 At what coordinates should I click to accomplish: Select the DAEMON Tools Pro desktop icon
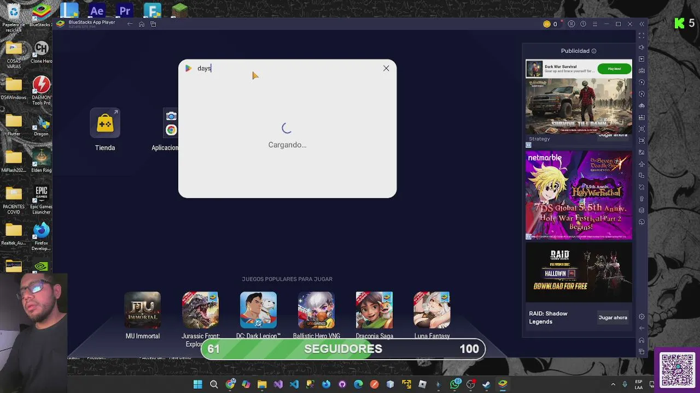click(x=41, y=91)
